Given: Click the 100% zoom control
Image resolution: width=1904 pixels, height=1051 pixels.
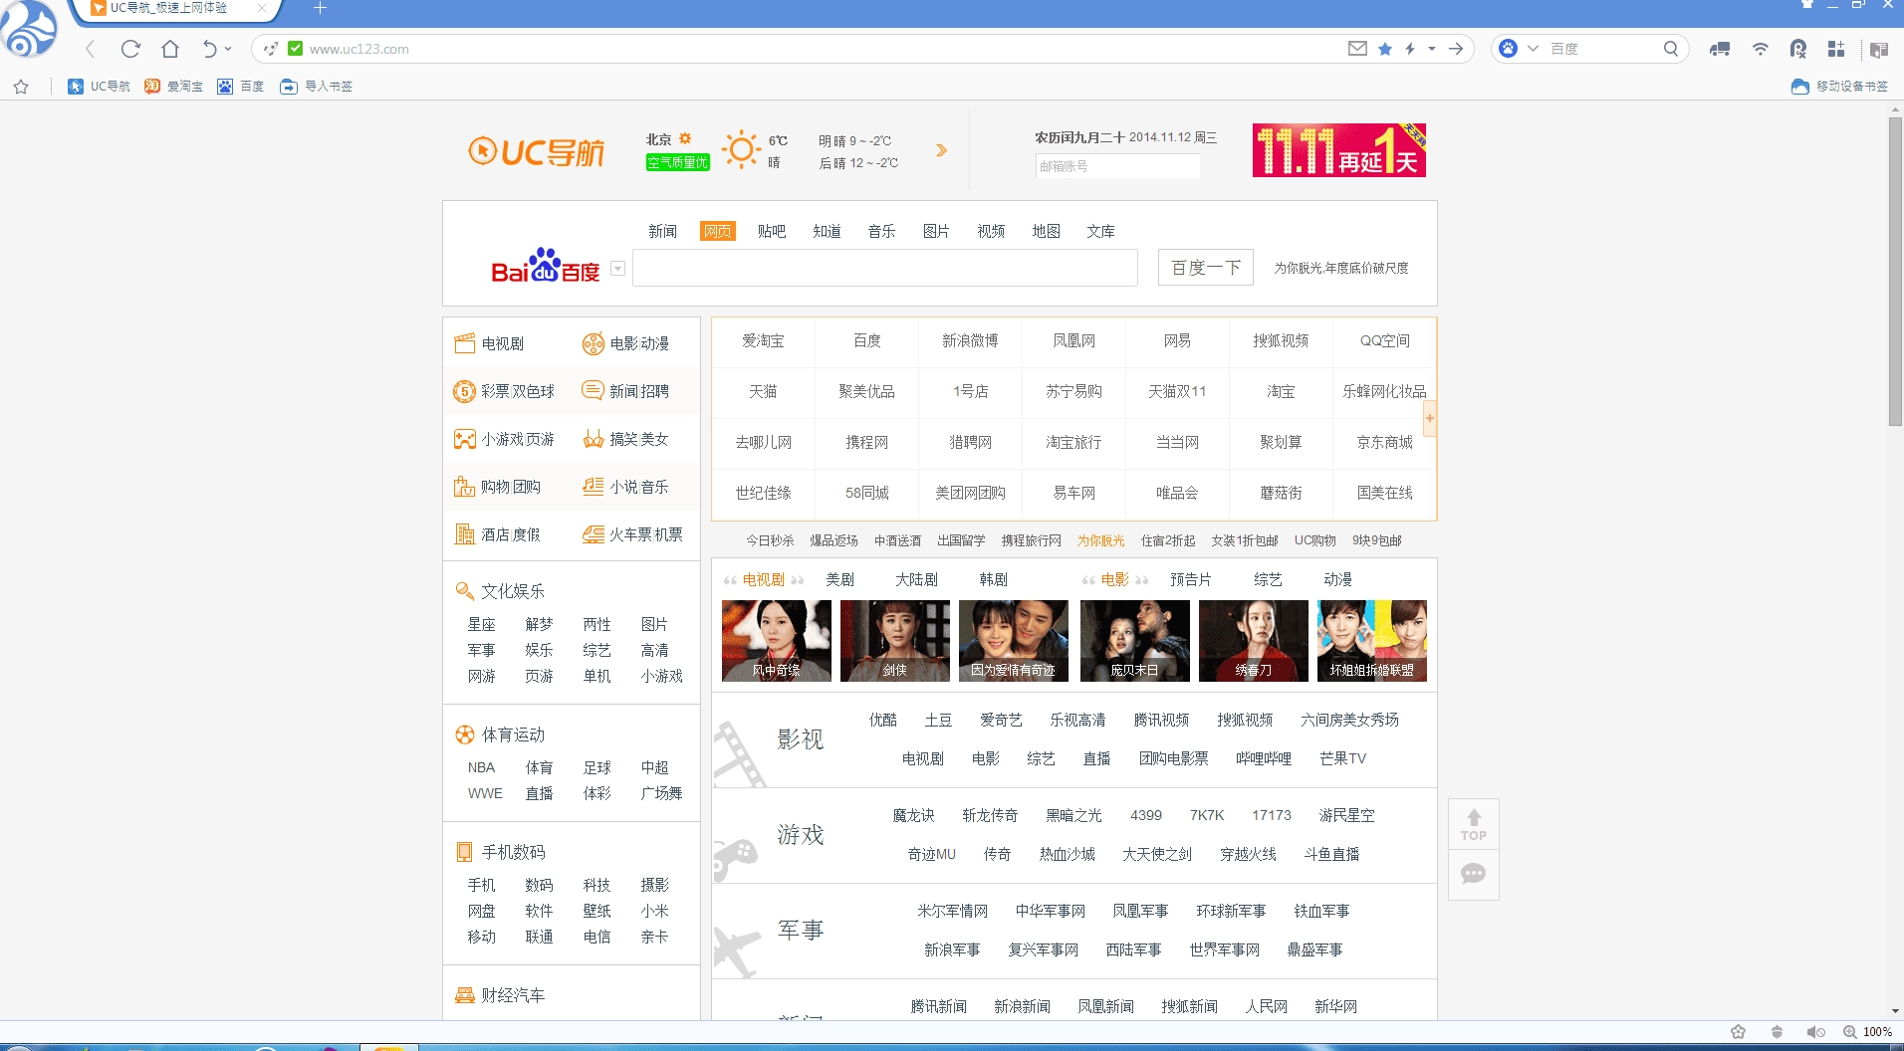Looking at the screenshot, I should coord(1867,1032).
